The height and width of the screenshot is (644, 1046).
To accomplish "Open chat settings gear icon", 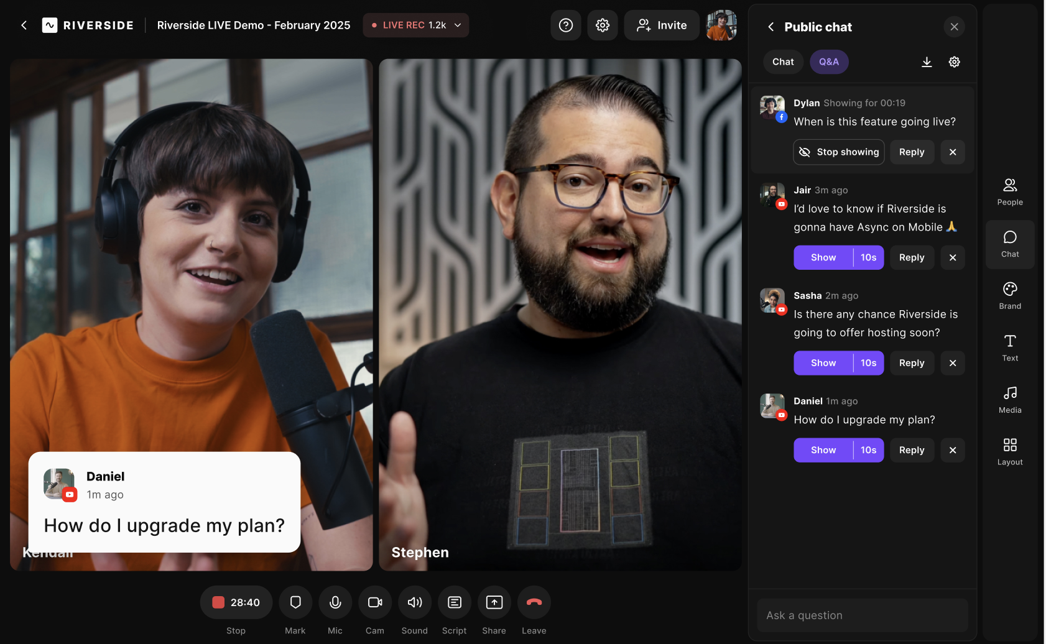I will coord(954,62).
